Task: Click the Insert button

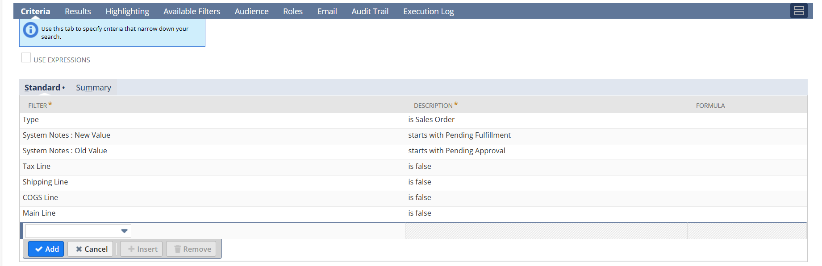Action: (142, 249)
